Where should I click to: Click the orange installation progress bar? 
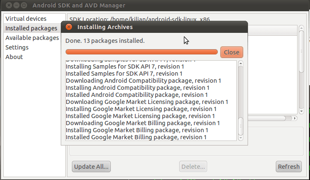pyautogui.click(x=141, y=52)
